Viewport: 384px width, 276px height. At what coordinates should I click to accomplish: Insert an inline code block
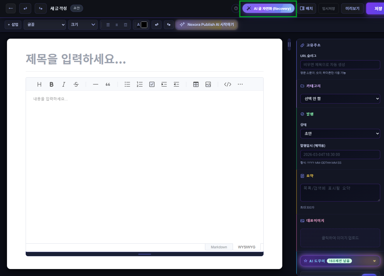(x=228, y=84)
